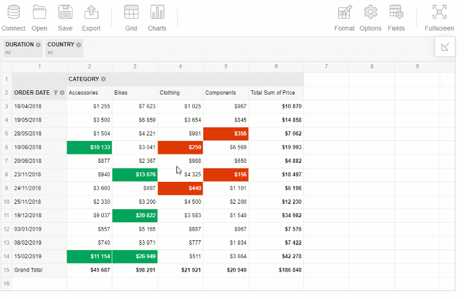The image size is (464, 299).
Task: Open the Options gear icon
Action: [371, 12]
